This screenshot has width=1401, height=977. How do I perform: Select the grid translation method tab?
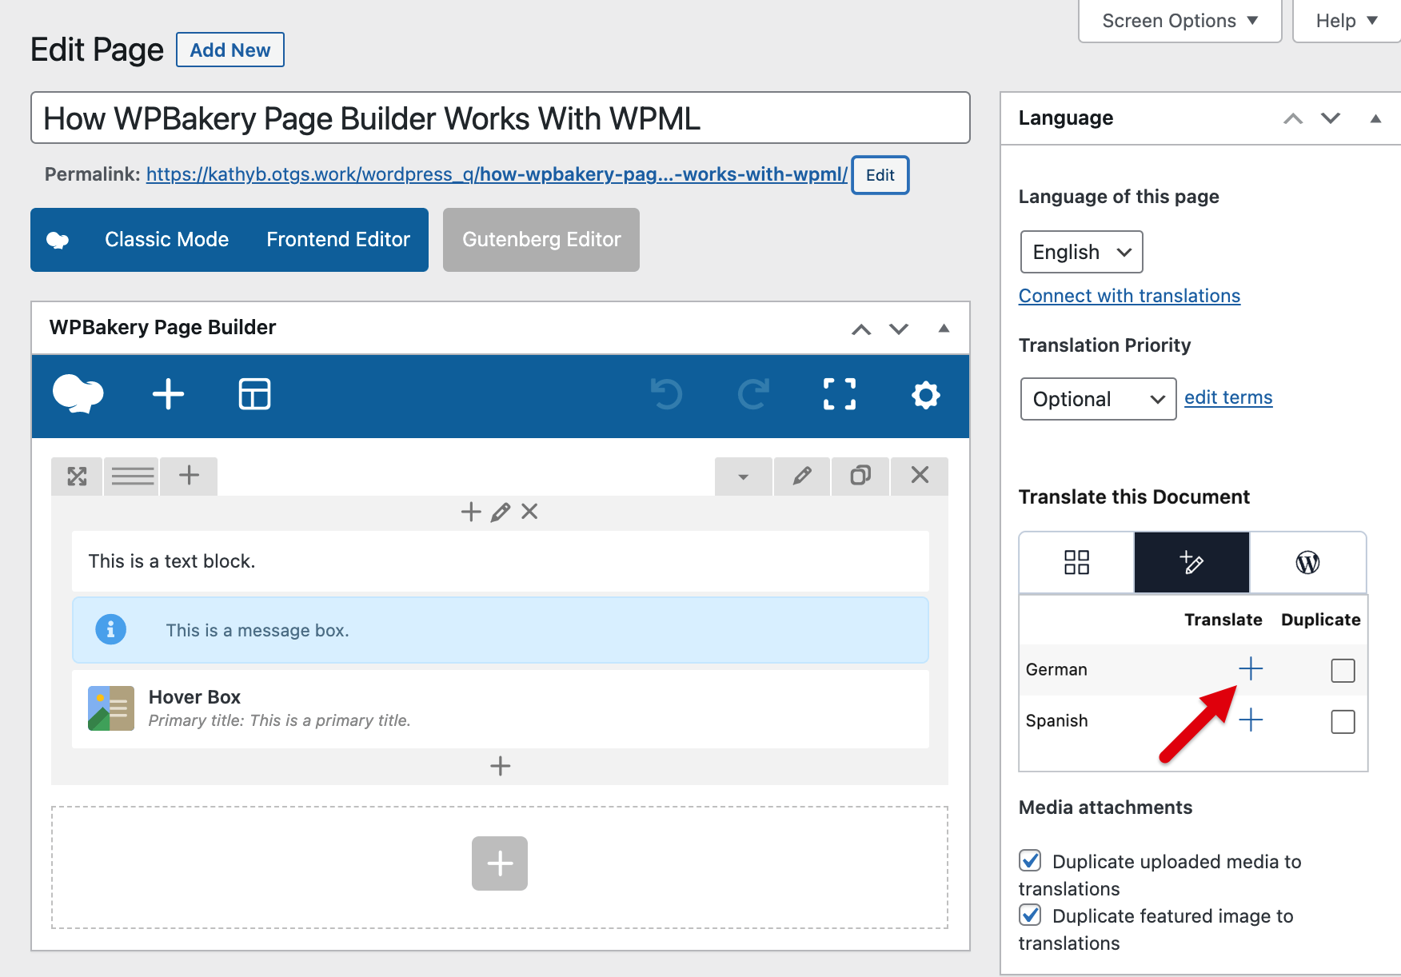[1076, 562]
